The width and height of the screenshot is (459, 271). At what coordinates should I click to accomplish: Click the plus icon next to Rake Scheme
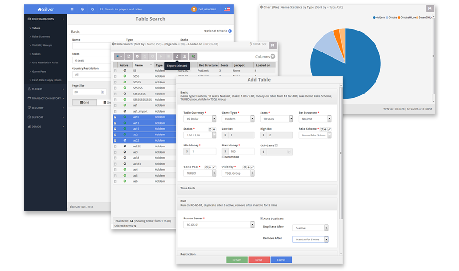pyautogui.click(x=325, y=129)
